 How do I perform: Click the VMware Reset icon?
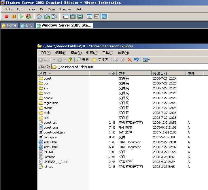click(28, 16)
